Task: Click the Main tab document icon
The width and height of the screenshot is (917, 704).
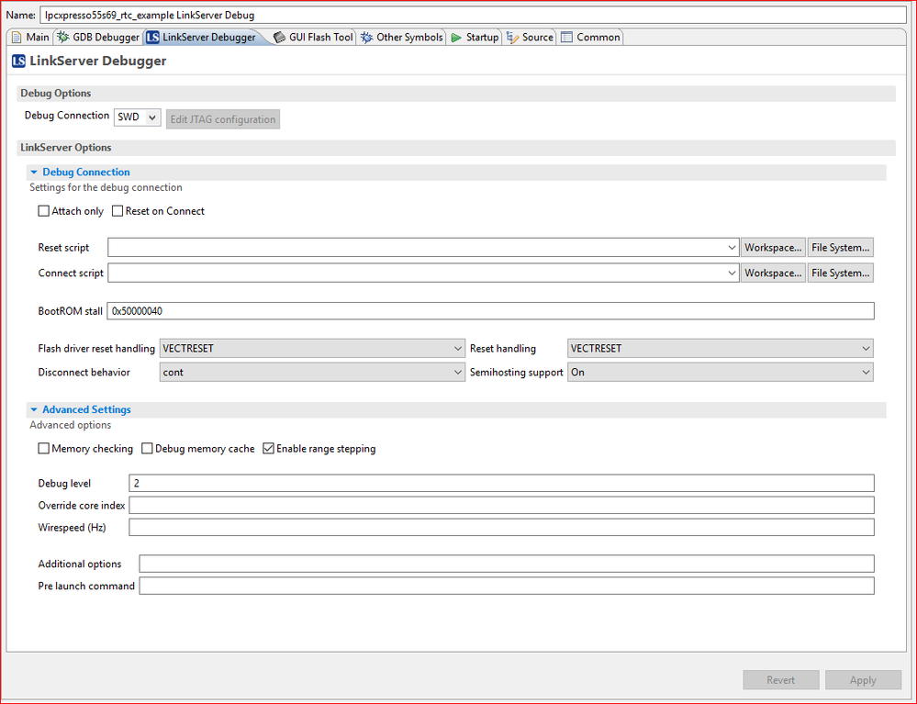Action: [x=15, y=37]
